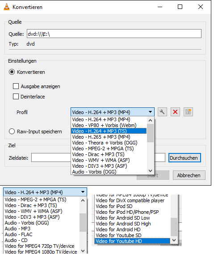Click the Durchsuchen button
The height and width of the screenshot is (259, 214).
pos(185,158)
